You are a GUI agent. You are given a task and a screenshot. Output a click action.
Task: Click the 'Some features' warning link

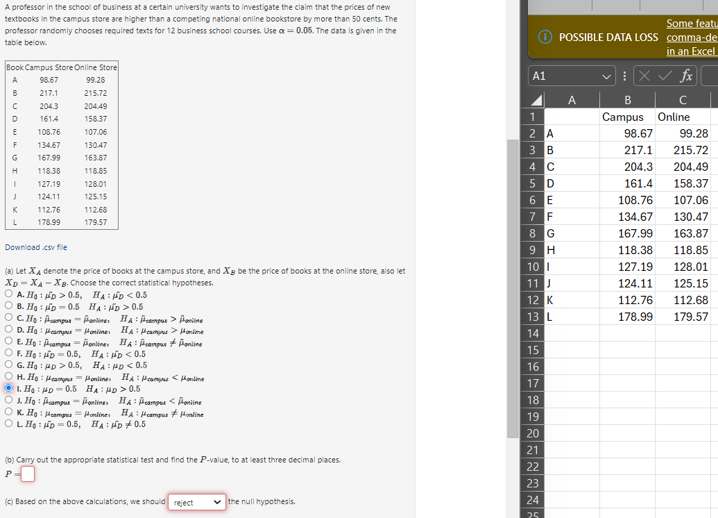[690, 23]
